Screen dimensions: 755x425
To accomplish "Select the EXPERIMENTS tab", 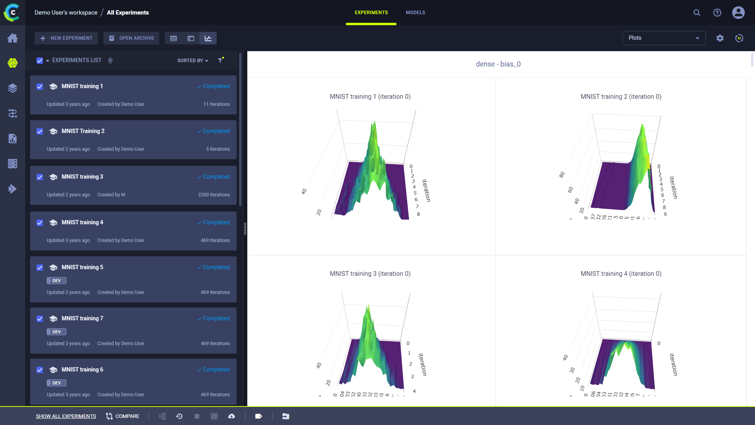I will tap(371, 13).
